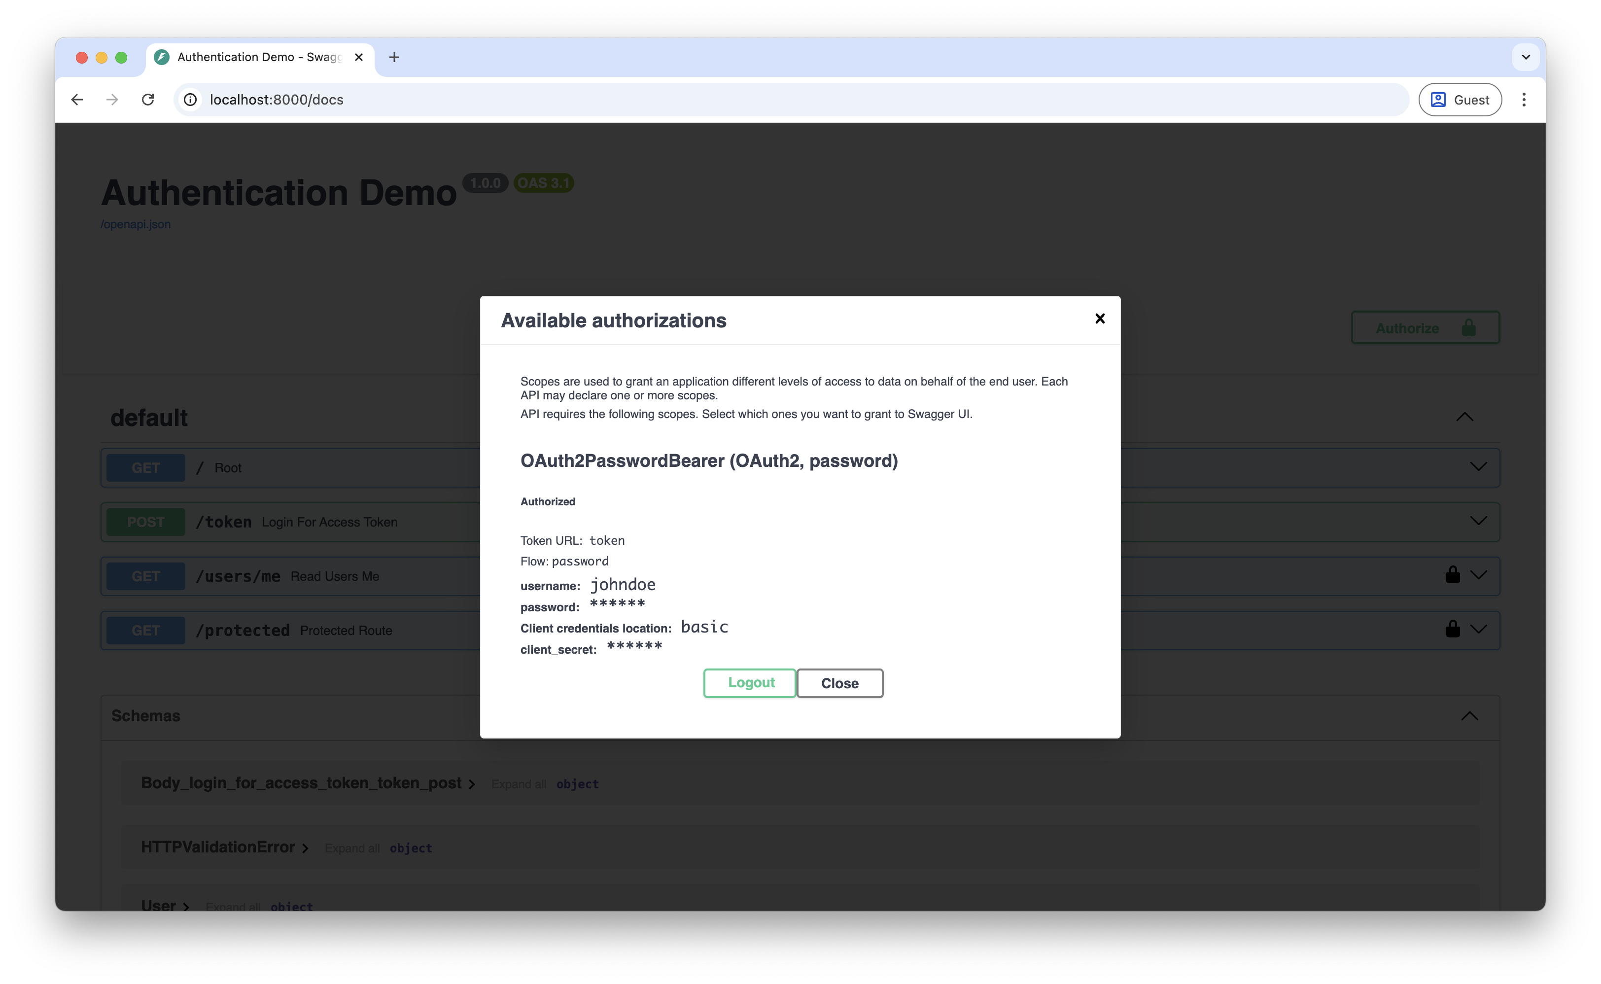Collapse the Schemas section

pyautogui.click(x=1470, y=716)
